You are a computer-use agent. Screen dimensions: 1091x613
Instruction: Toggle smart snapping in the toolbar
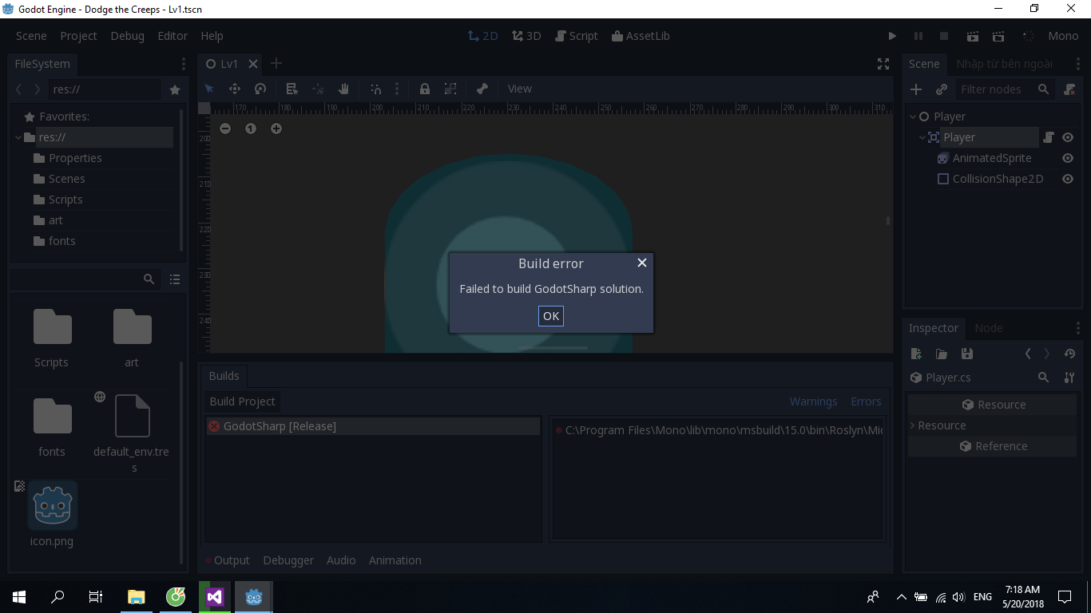pos(376,89)
